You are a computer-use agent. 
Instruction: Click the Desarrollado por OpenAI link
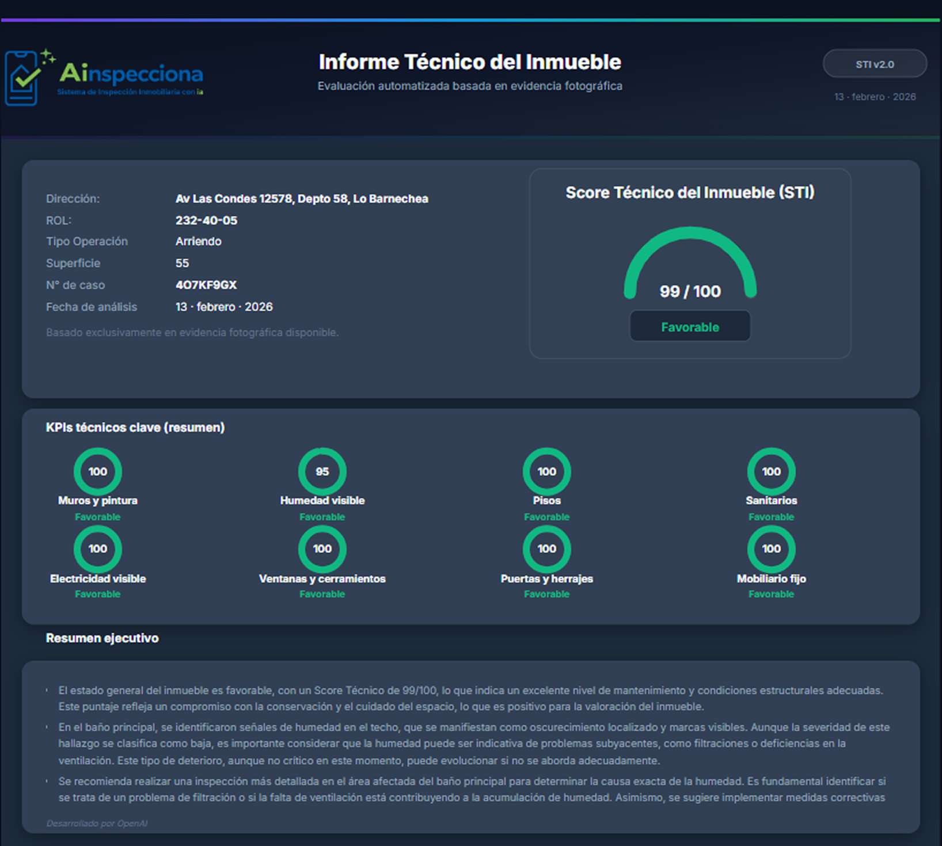(x=97, y=823)
